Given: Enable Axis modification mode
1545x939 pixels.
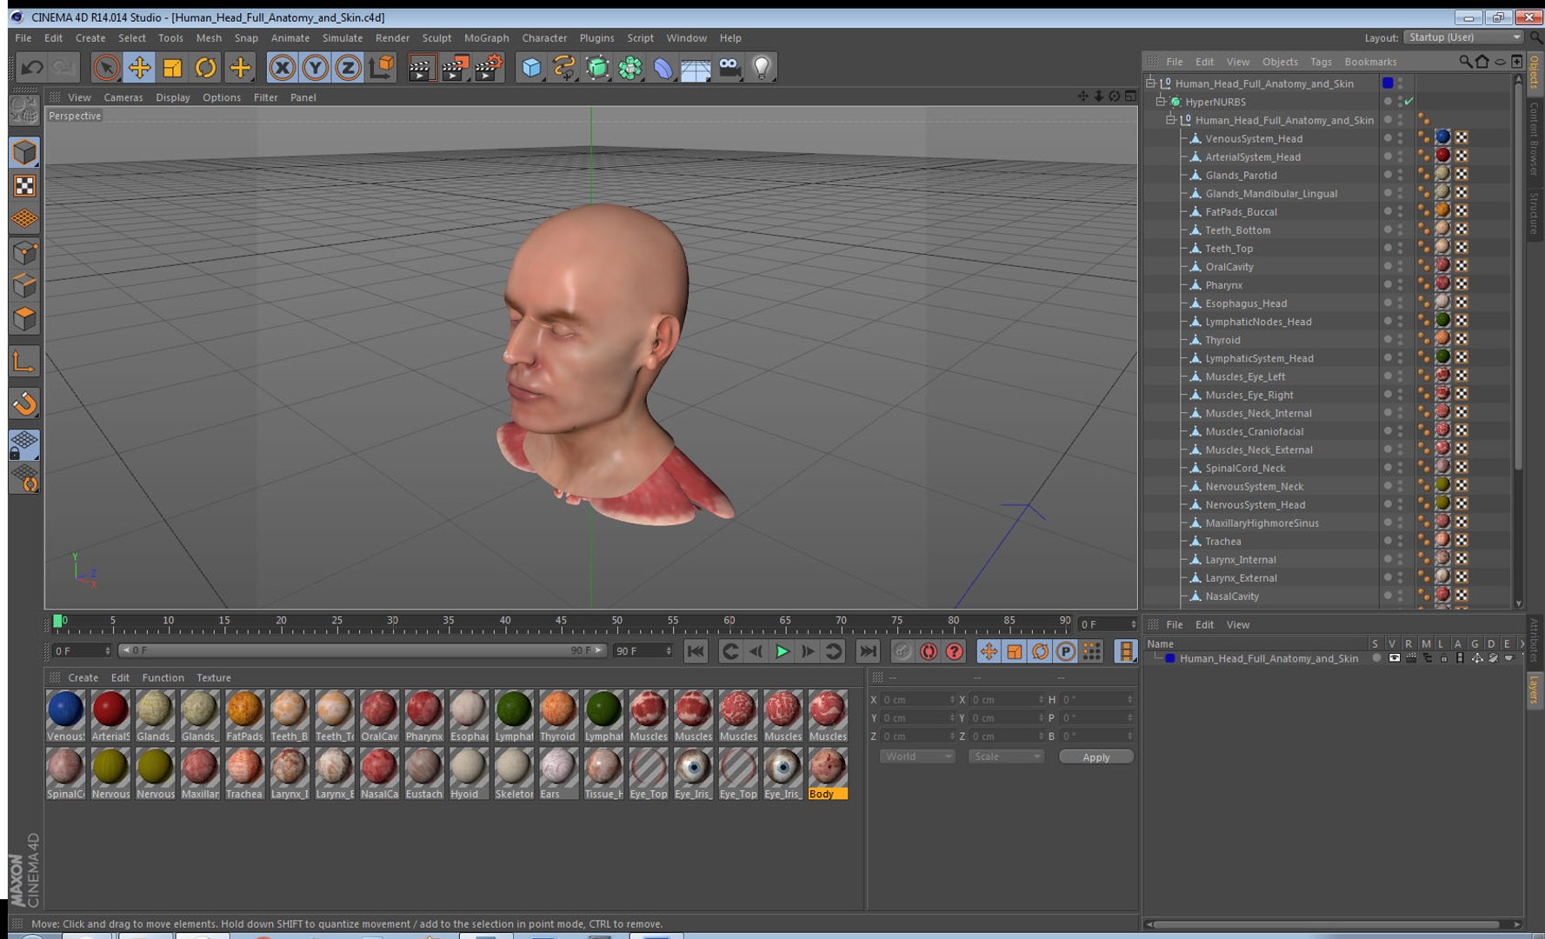Looking at the screenshot, I should tap(24, 361).
